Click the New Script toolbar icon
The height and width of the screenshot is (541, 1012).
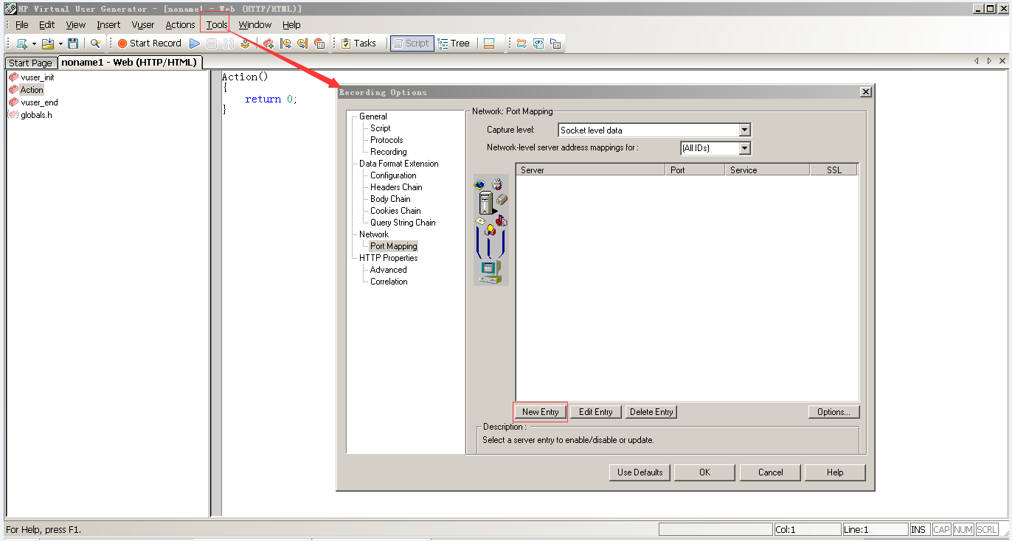pos(21,43)
